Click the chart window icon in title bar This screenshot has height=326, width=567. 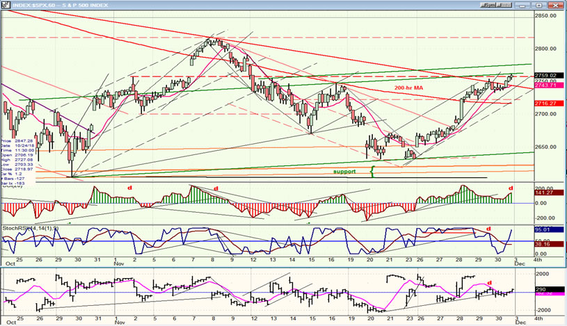point(6,5)
